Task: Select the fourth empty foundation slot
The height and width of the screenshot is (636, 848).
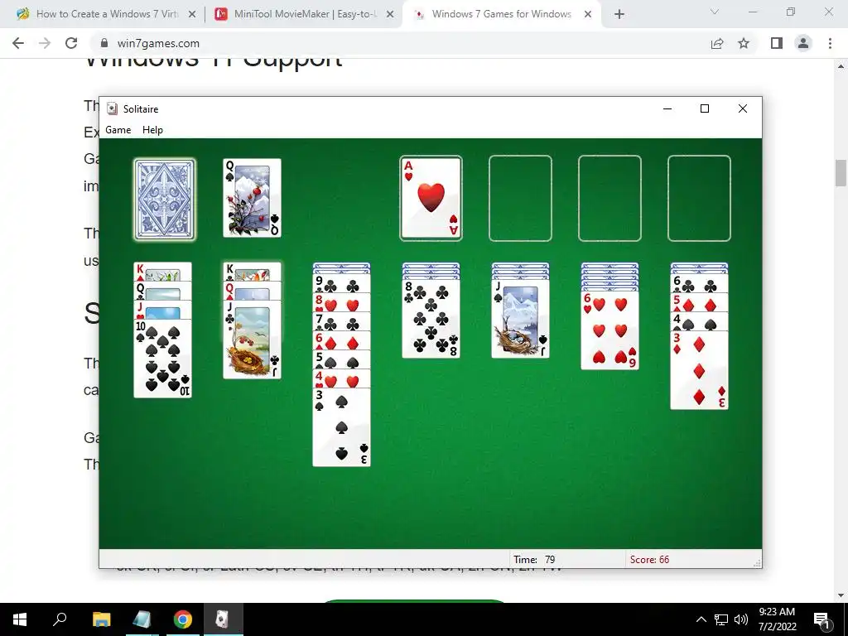Action: 699,198
